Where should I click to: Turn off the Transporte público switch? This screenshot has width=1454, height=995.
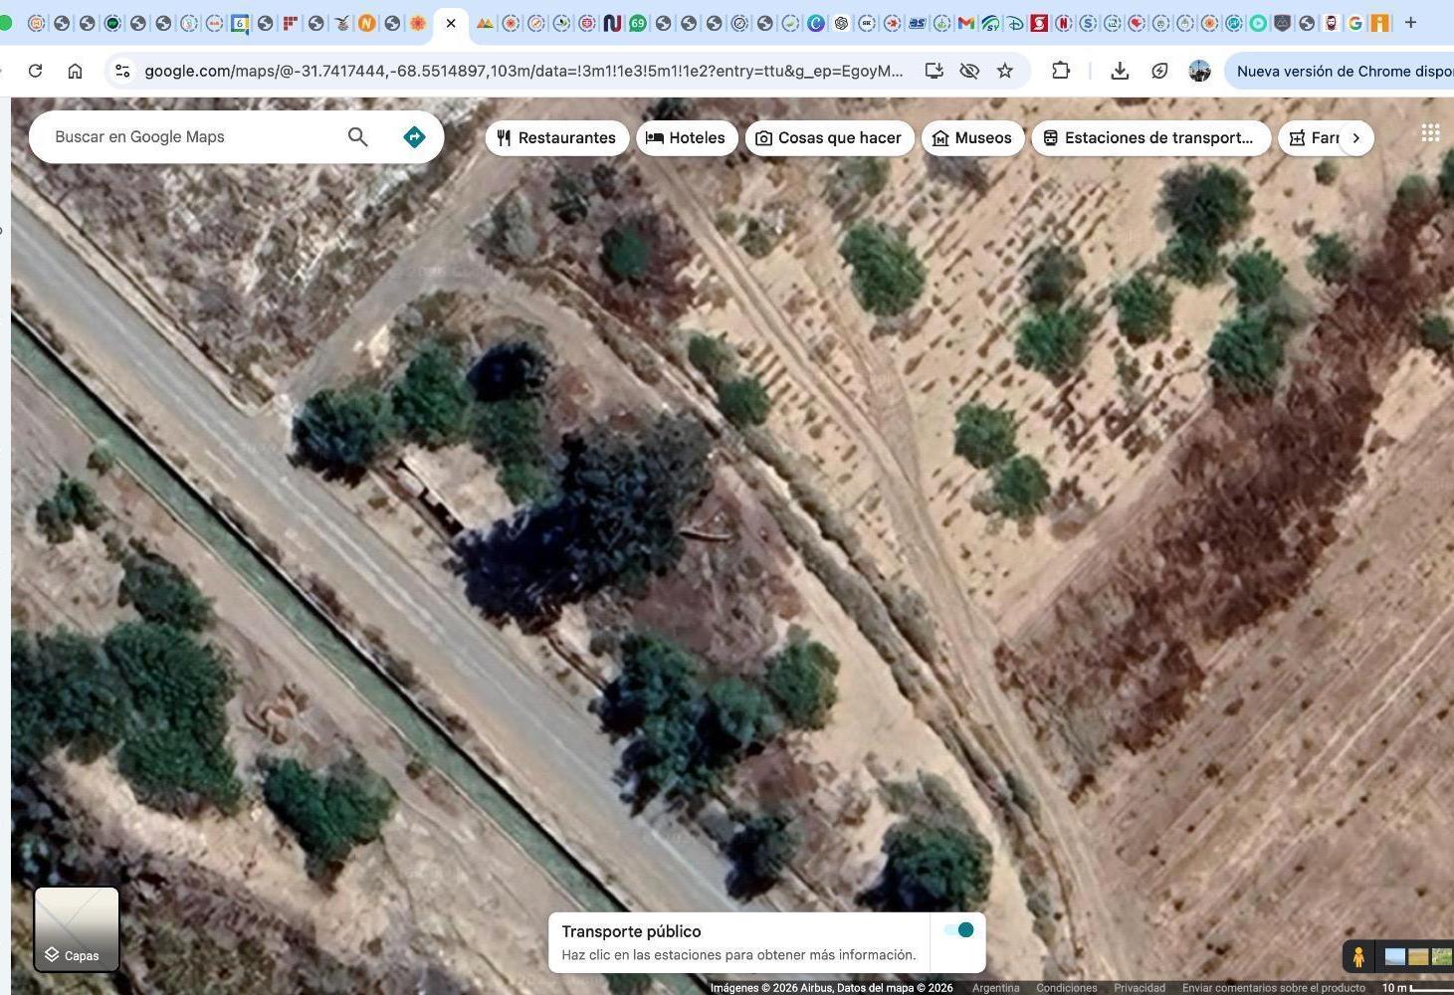[x=958, y=930]
